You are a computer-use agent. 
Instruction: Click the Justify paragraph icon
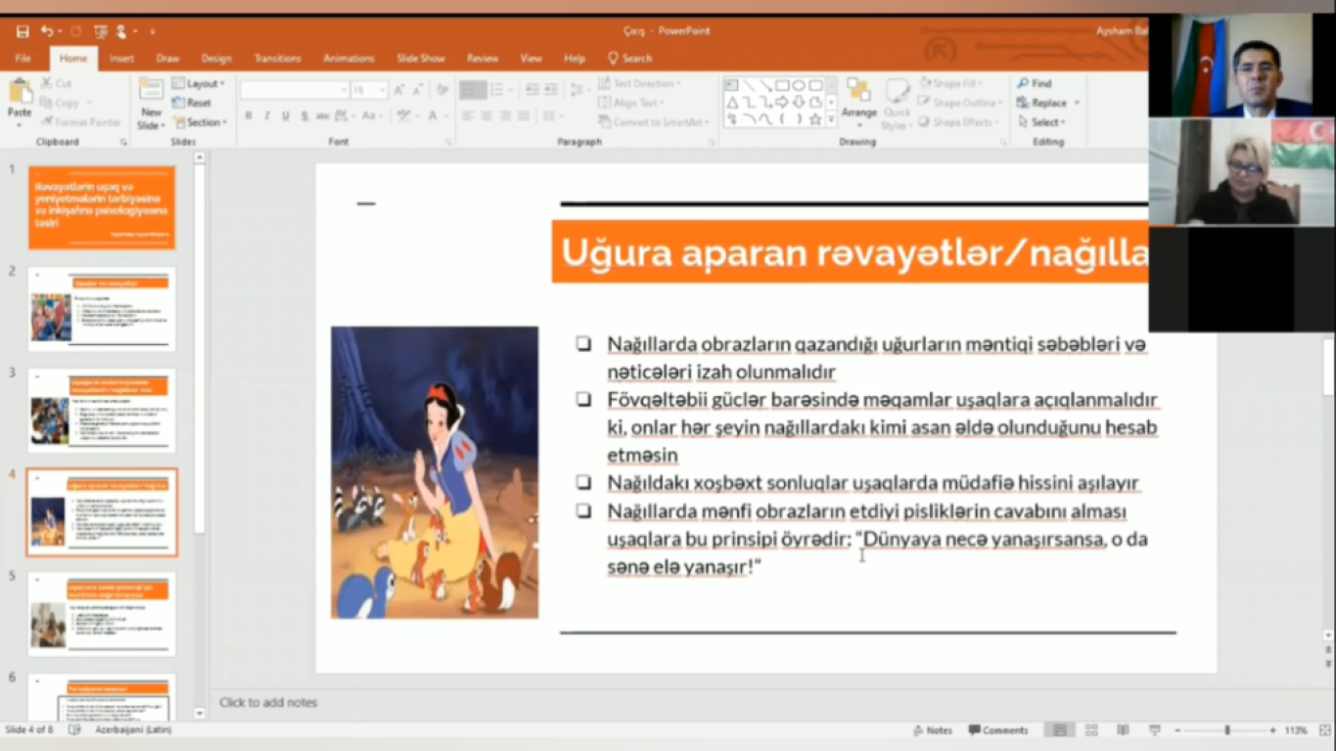(524, 115)
